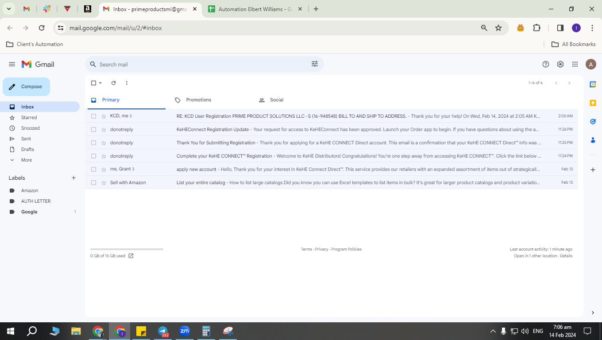Reload the page in Chrome
Image resolution: width=602 pixels, height=340 pixels.
(x=42, y=28)
